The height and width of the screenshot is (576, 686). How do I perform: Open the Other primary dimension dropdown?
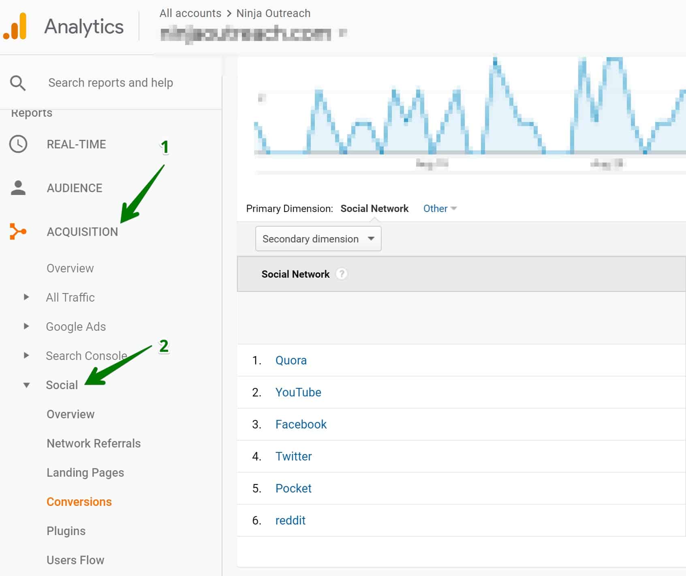[440, 208]
